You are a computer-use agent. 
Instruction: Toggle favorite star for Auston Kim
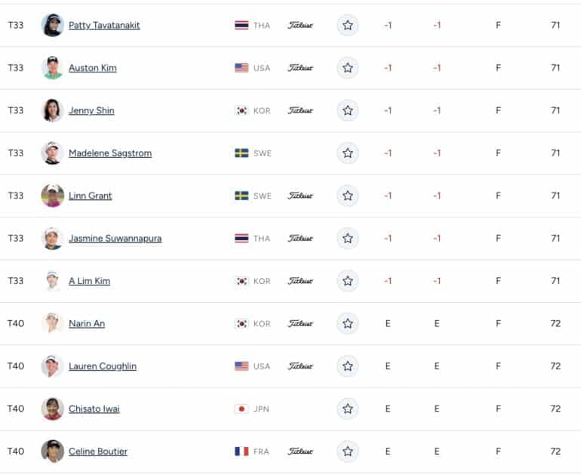pos(348,68)
